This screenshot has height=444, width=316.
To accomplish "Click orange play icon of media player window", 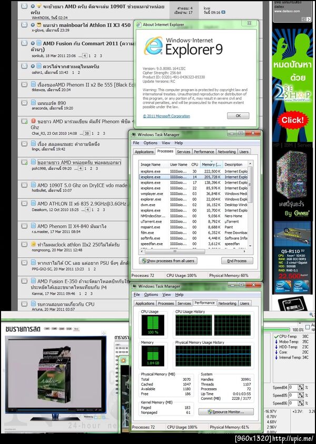I will pos(123,360).
